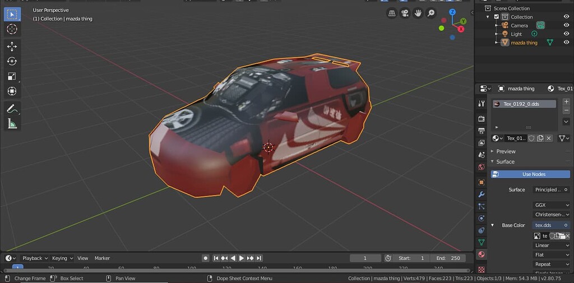Open the timeline View menu
This screenshot has width=574, height=283.
tap(83, 258)
